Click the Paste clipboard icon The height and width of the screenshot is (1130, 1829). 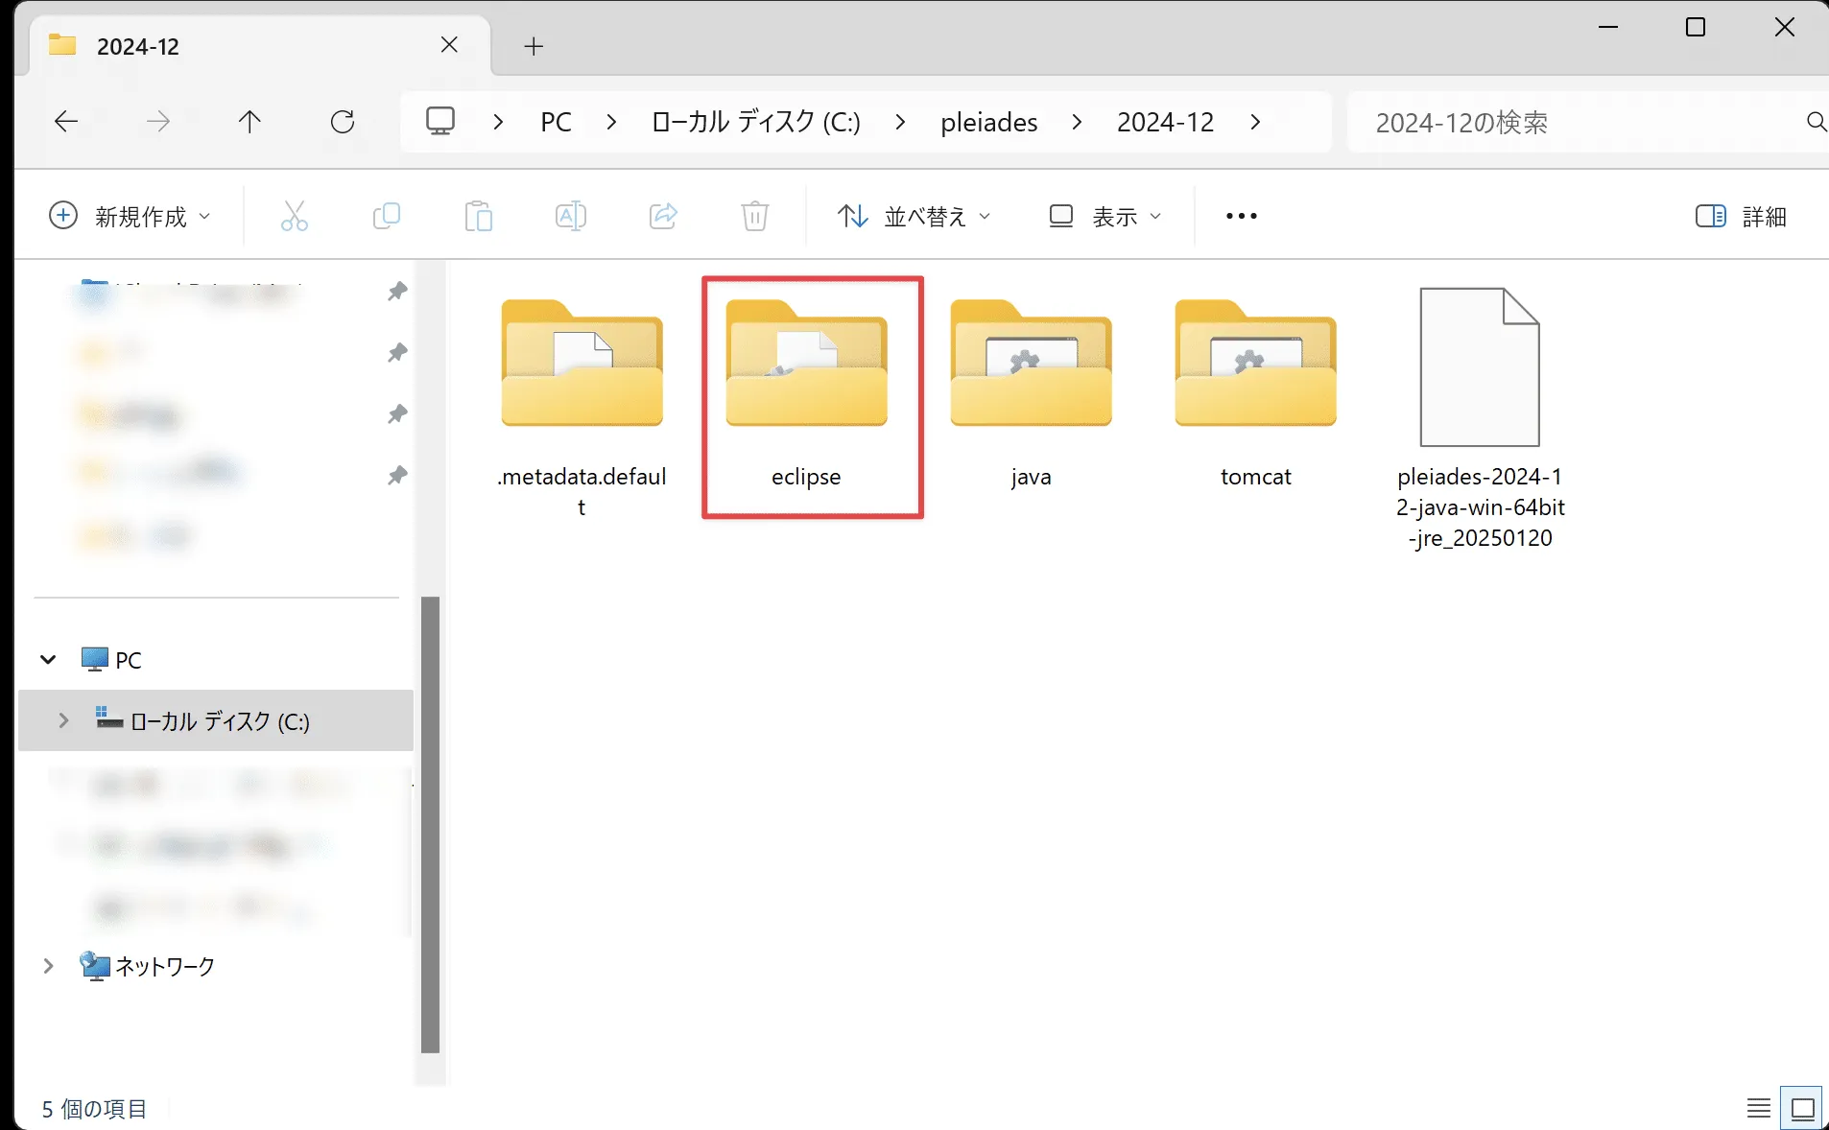coord(478,216)
